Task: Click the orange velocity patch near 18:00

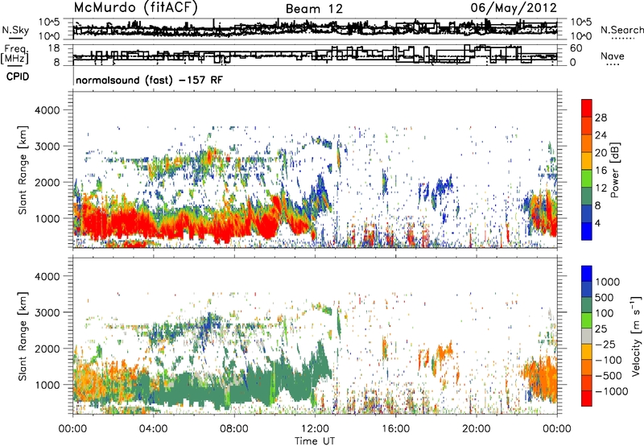Action: 444,352
